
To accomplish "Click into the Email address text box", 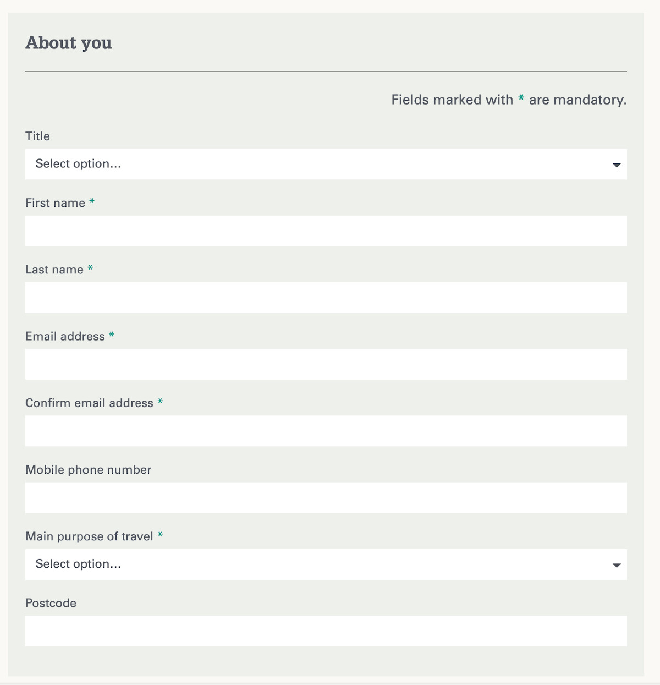I will tap(326, 364).
